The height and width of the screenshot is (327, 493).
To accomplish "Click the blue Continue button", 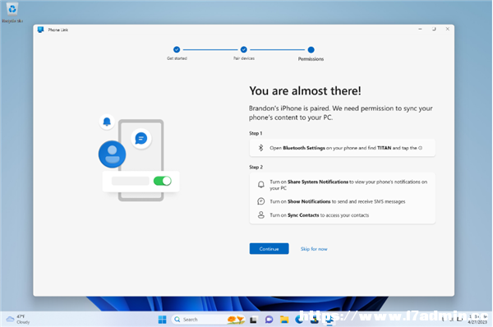I will pyautogui.click(x=269, y=249).
